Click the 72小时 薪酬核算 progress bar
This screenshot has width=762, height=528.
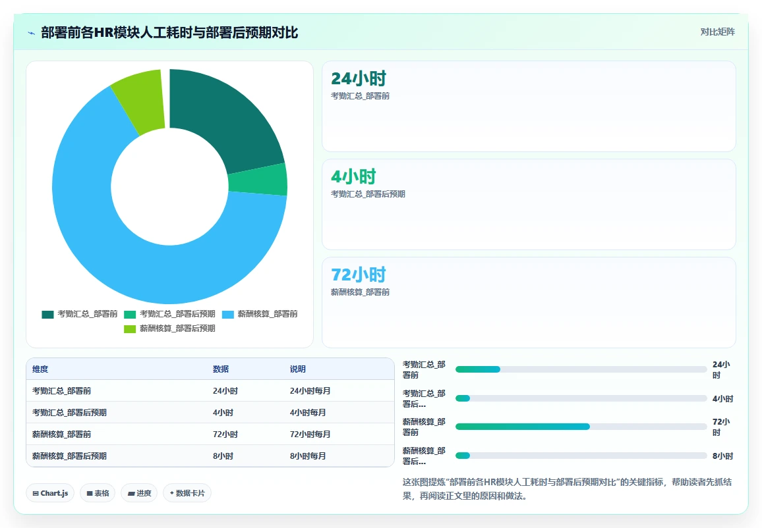click(x=581, y=427)
